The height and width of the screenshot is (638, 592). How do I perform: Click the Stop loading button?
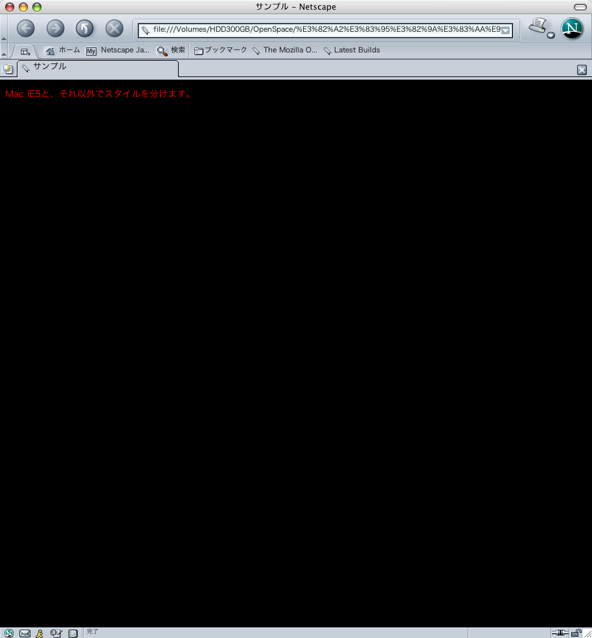[114, 28]
